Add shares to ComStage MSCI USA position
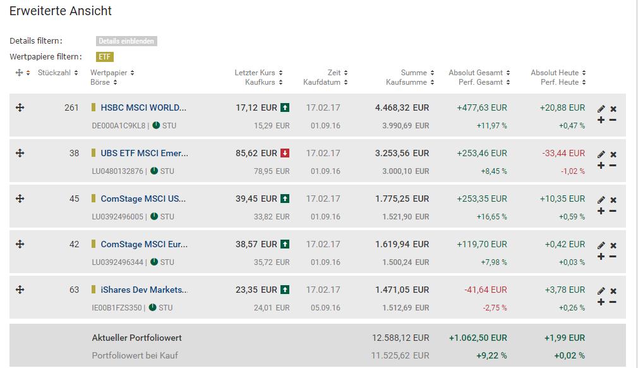The width and height of the screenshot is (638, 368). tap(601, 211)
